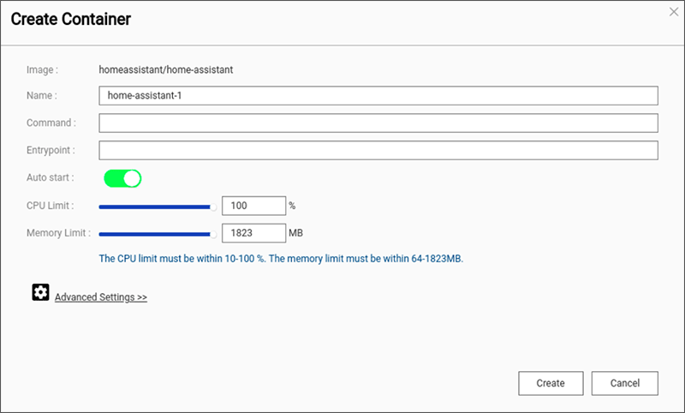Click the Image label
Viewport: 685px width, 413px height.
42,70
